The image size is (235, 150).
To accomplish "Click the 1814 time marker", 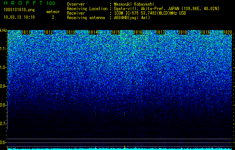I will pos(93,32).
